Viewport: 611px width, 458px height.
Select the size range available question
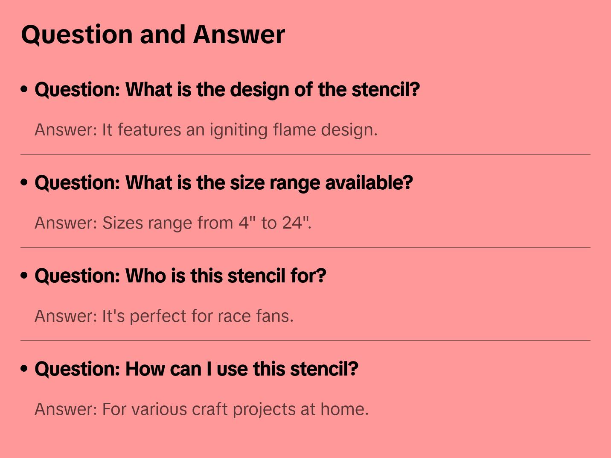(224, 183)
